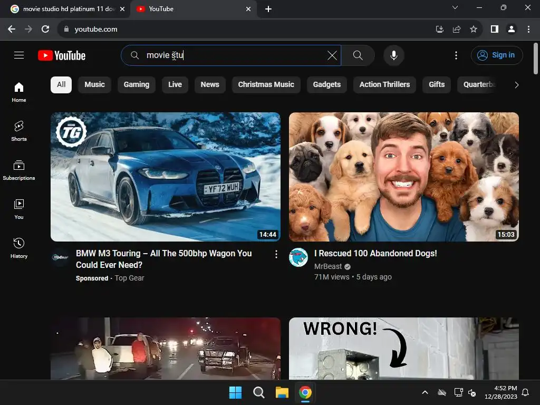
Task: Click Top Gear channel avatar
Action: coord(60,257)
